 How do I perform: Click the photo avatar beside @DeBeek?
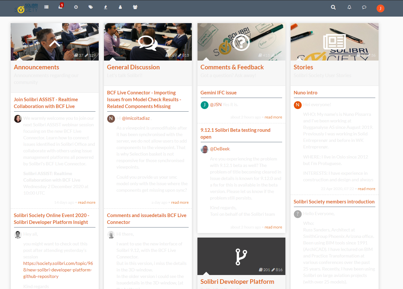(x=205, y=149)
